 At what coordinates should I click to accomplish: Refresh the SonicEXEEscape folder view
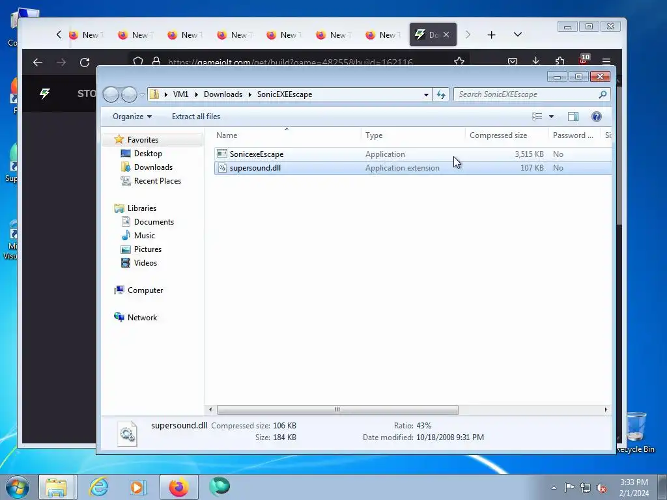(441, 94)
